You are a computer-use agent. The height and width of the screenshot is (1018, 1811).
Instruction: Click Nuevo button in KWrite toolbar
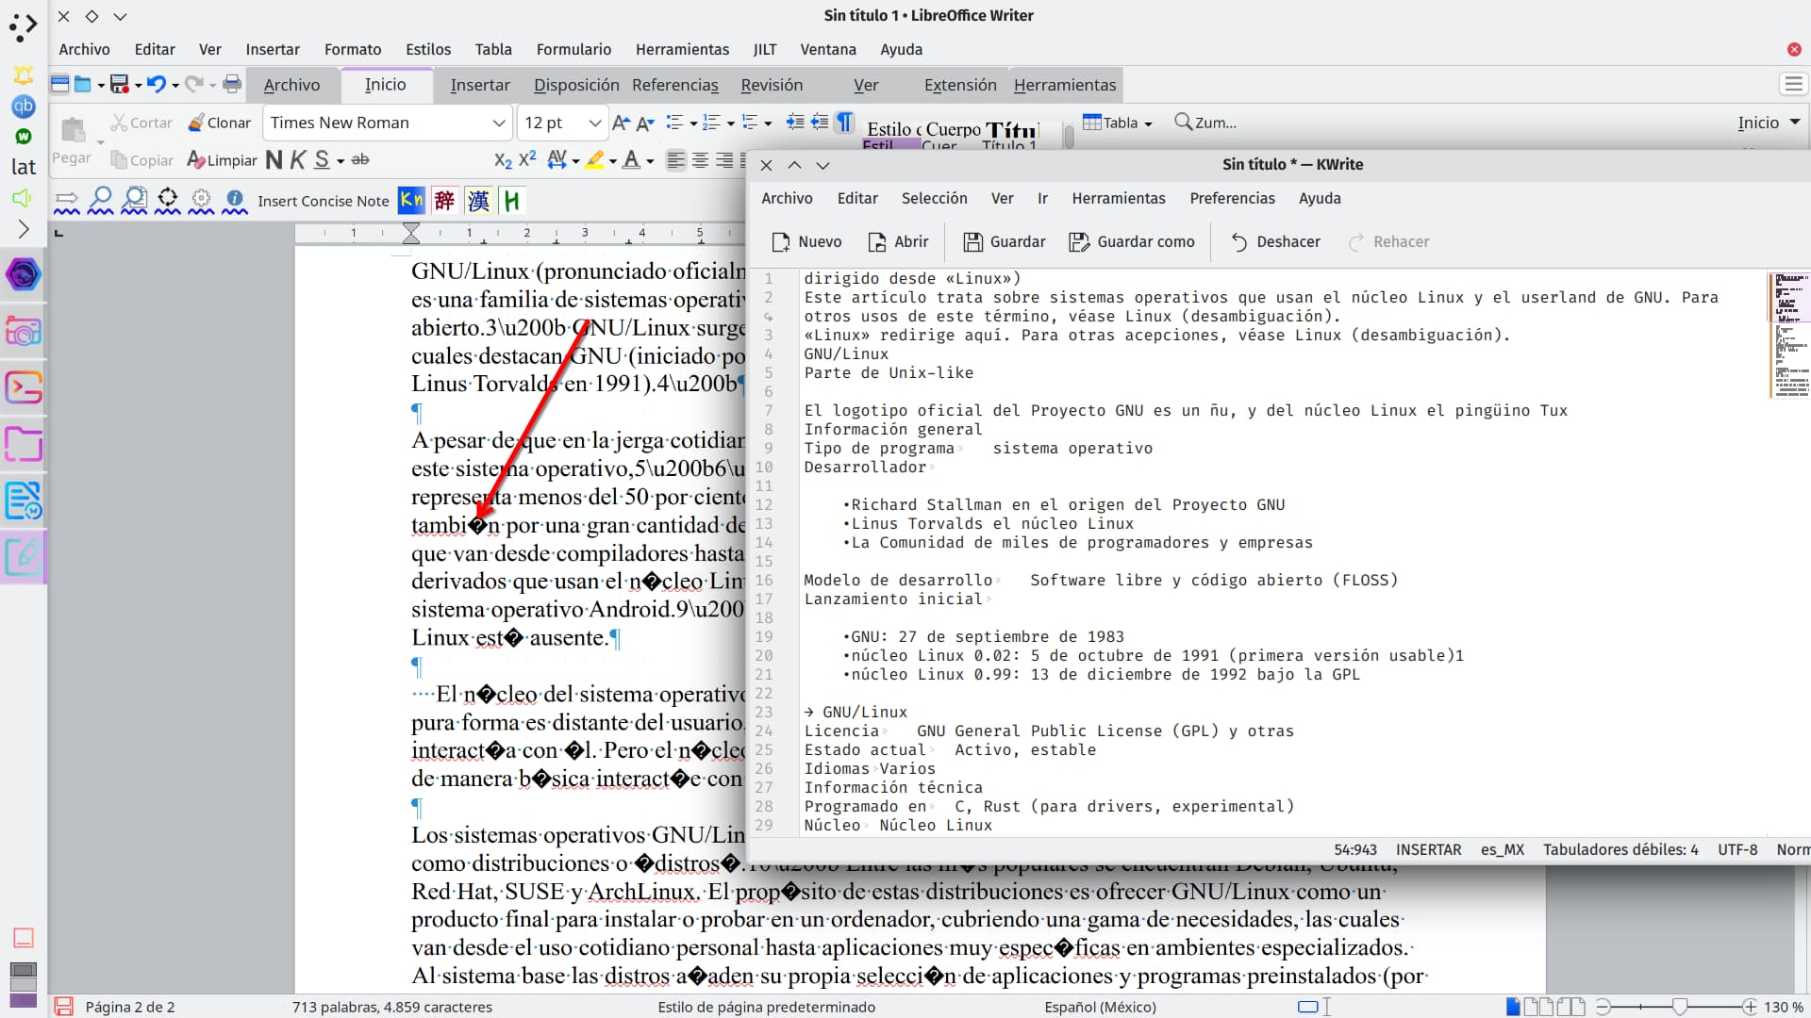tap(806, 241)
